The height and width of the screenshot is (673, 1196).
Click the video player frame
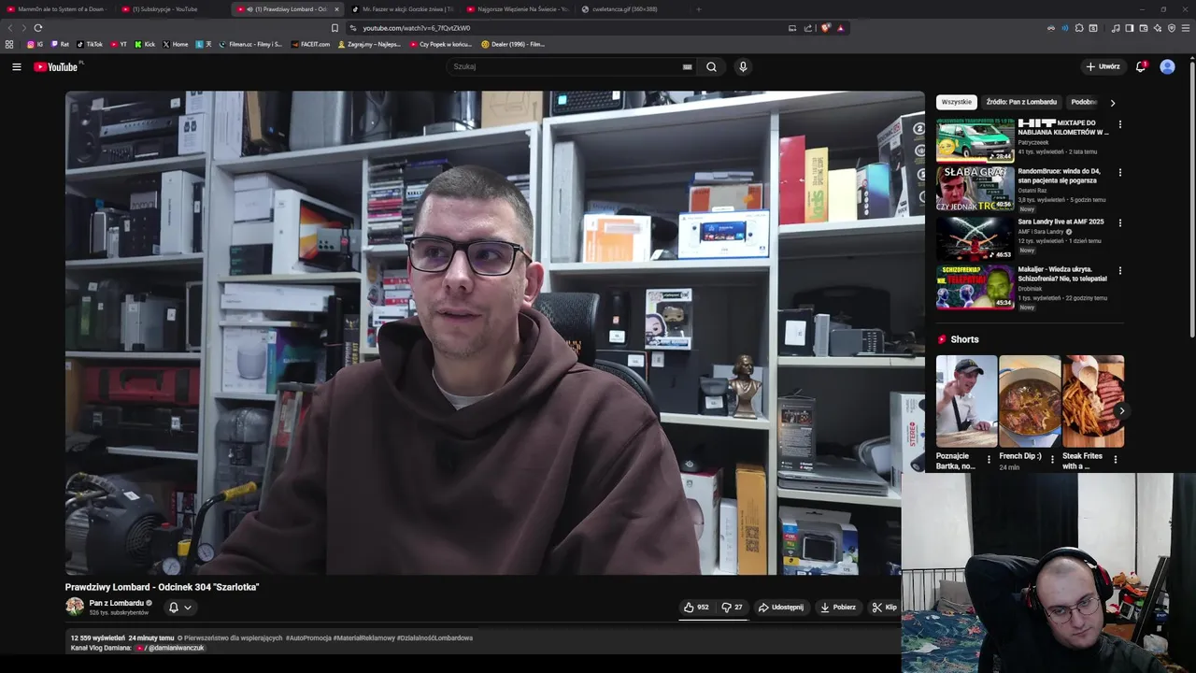point(494,333)
